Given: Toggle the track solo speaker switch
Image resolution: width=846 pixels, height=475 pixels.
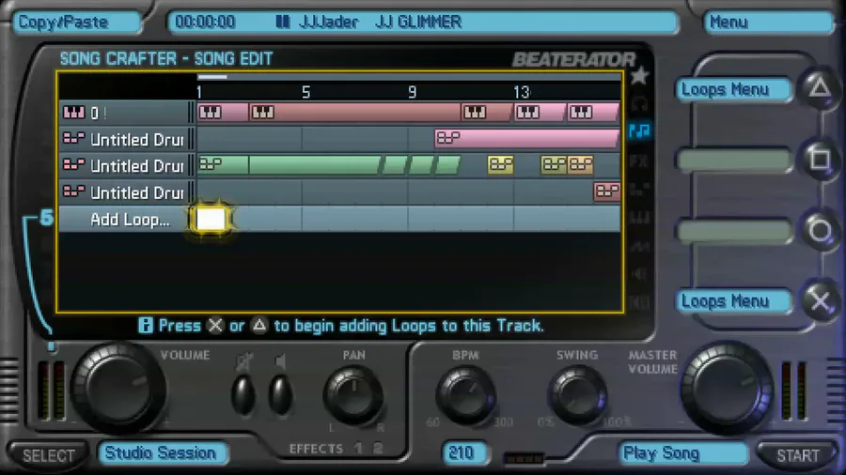Looking at the screenshot, I should click(280, 393).
